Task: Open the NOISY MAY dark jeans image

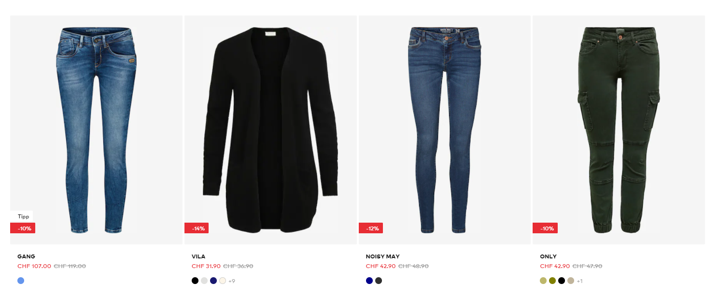Action: click(x=445, y=130)
